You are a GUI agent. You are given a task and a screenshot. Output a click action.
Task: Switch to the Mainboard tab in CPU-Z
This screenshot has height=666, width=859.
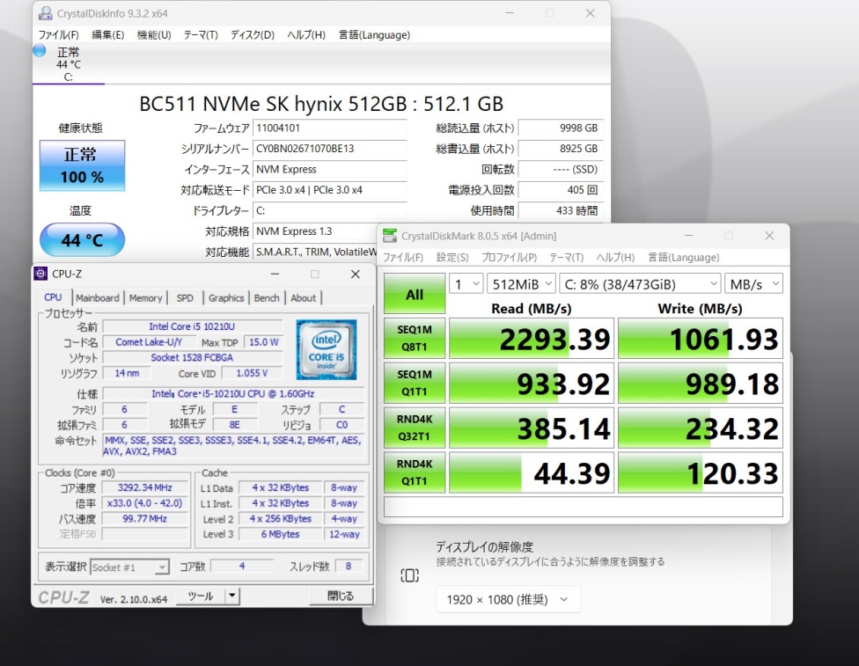(x=98, y=298)
